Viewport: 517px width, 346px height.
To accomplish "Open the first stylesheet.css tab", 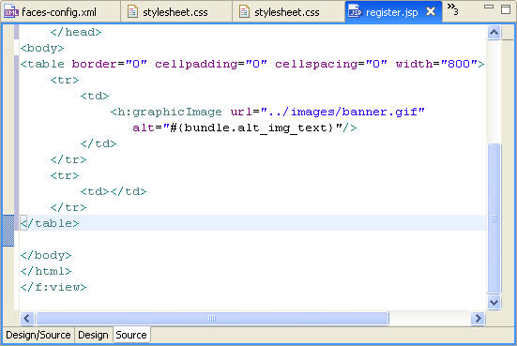I will 176,12.
